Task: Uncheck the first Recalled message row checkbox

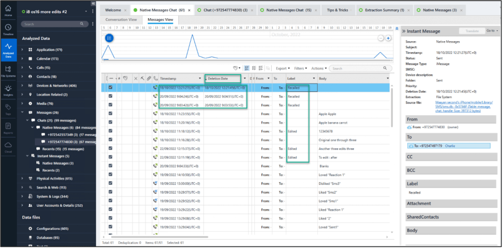Action: pyautogui.click(x=111, y=88)
